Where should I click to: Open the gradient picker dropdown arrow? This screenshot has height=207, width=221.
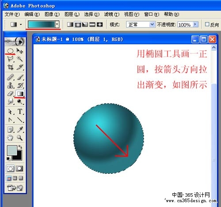point(57,24)
